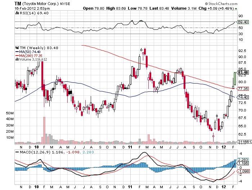Click the blue 2.283 value in MACD legend
252x190 pixels.
coord(88,152)
